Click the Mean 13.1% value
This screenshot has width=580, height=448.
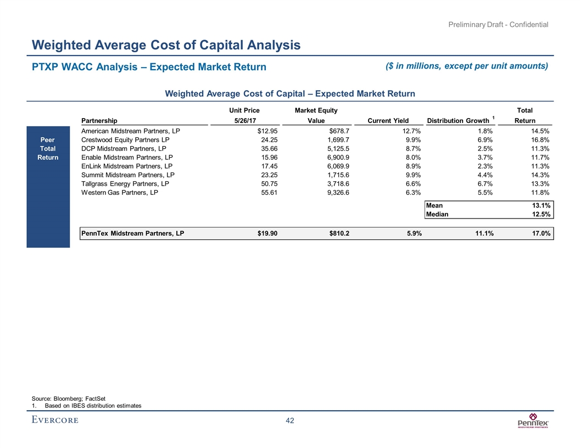(x=541, y=205)
